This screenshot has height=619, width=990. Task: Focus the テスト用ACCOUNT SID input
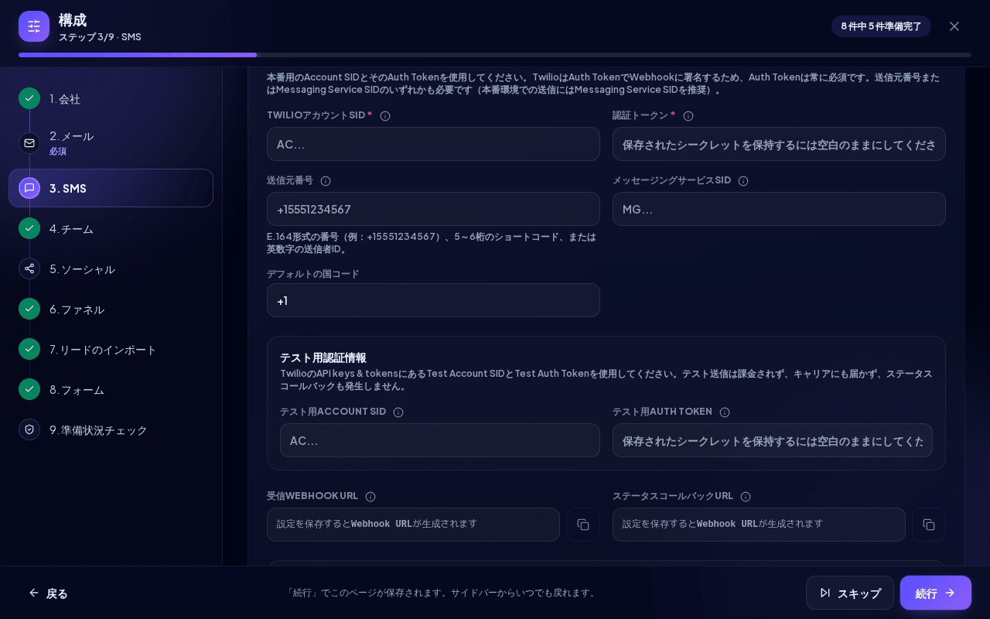[440, 440]
